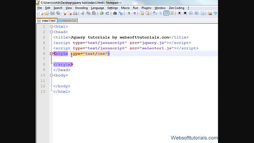Click the Redo arrow icon

click(x=107, y=13)
